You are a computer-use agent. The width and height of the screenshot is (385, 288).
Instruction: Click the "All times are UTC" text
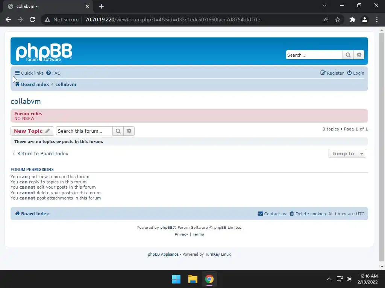(x=346, y=213)
